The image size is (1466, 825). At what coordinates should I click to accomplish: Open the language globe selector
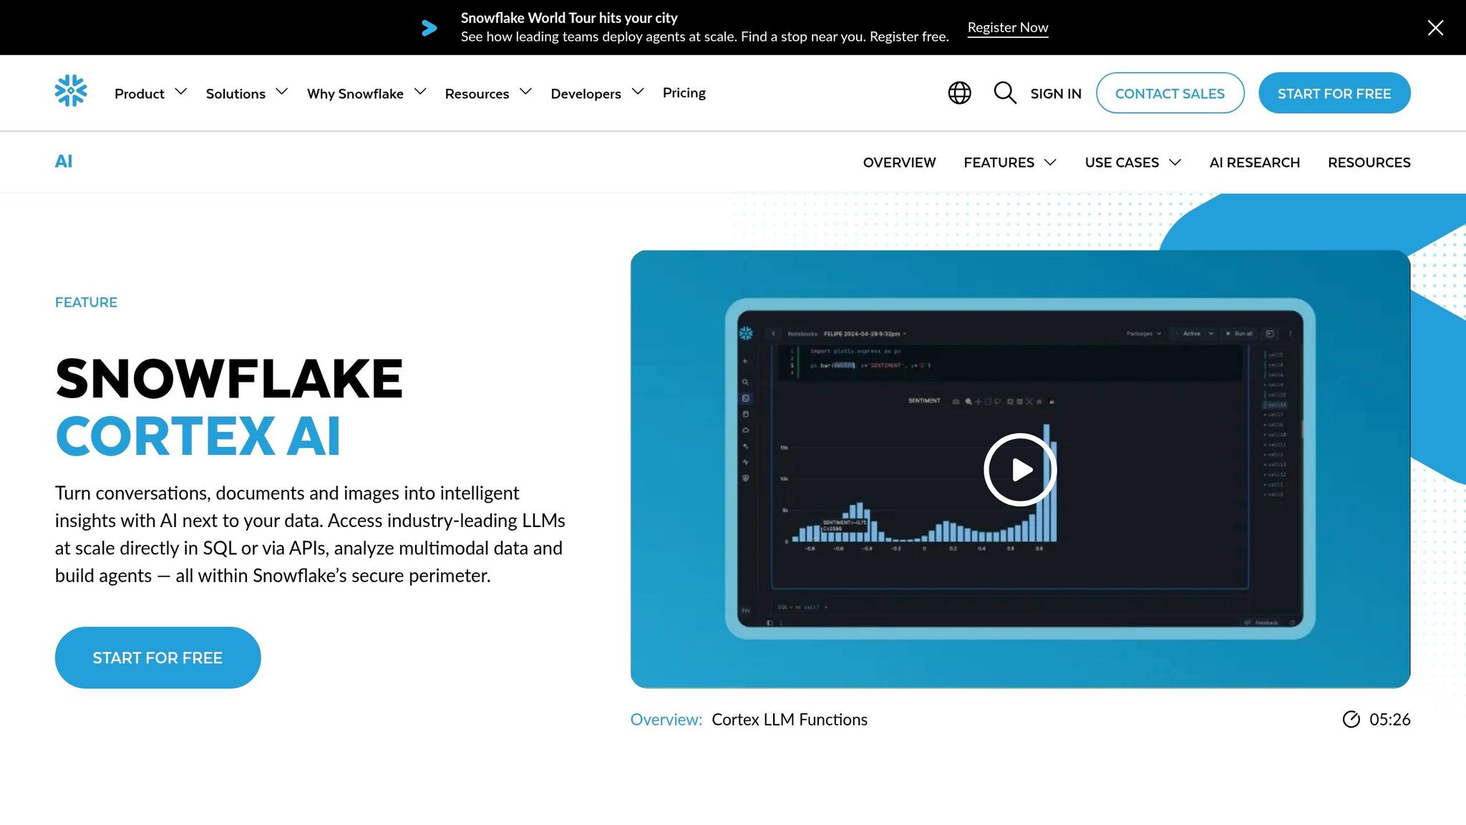click(959, 93)
